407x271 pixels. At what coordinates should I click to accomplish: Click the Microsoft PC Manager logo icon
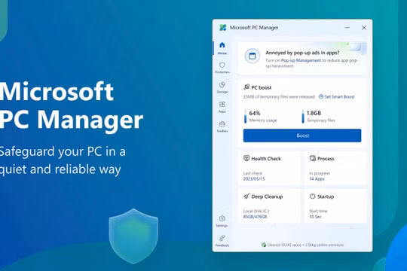222,28
